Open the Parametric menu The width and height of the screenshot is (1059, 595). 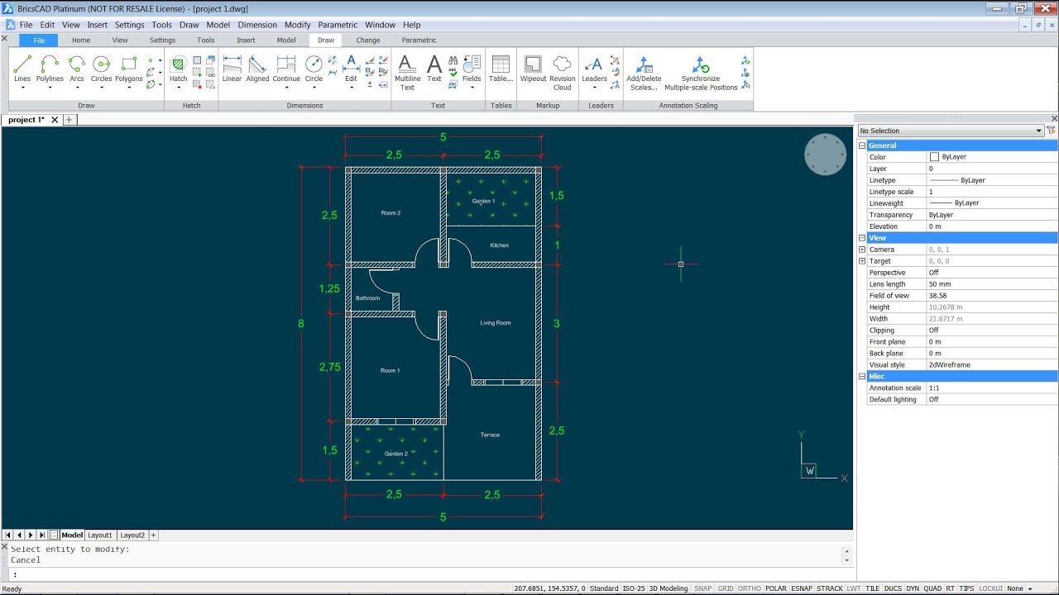click(338, 25)
